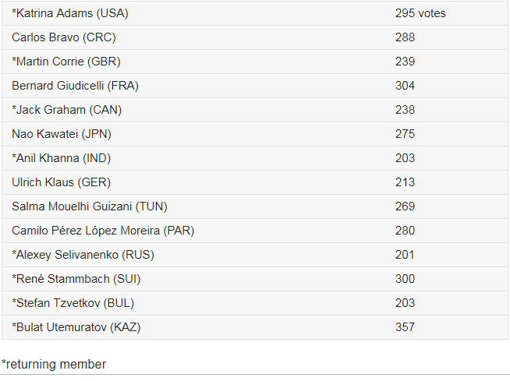Click the 275 vote value
Screen dimensions: 510x381
click(x=405, y=134)
